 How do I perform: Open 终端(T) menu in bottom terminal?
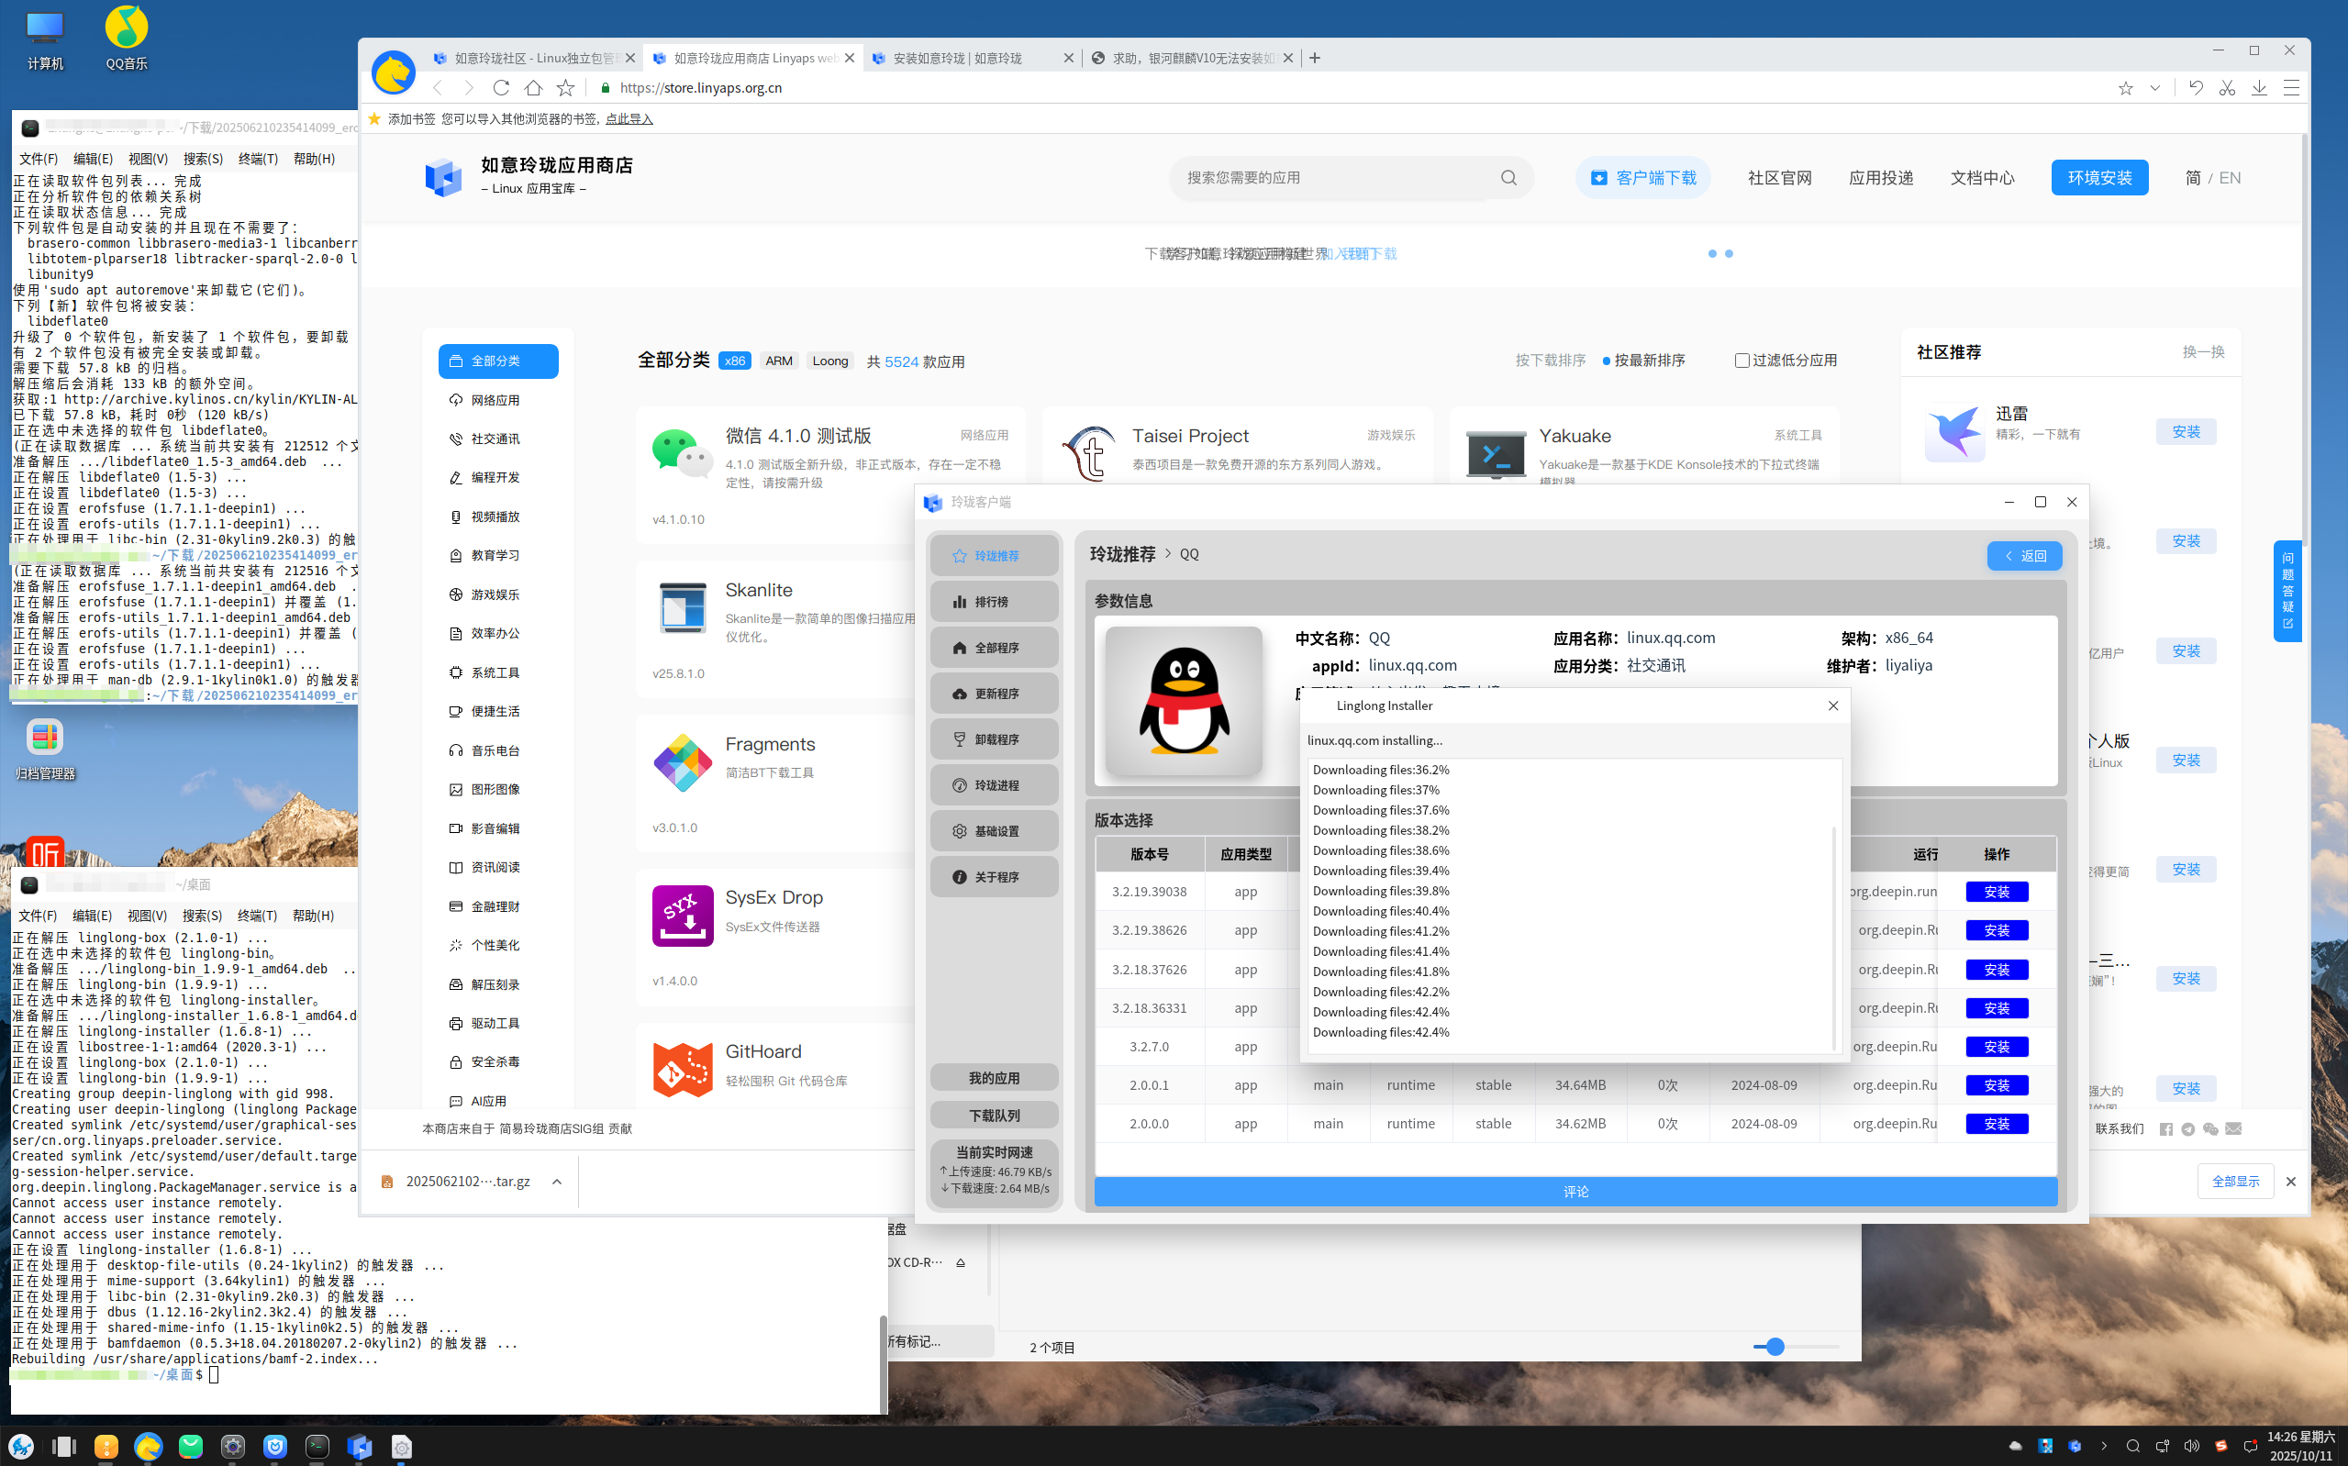coord(257,916)
